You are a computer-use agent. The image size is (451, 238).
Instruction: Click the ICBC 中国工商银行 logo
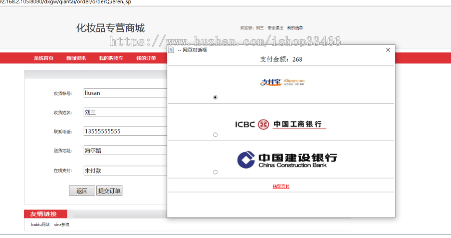[281, 124]
